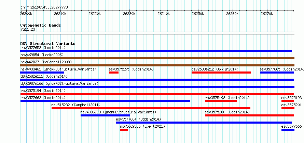Click the esv3577666 blue bar
304x143 pixels.
click(288, 130)
